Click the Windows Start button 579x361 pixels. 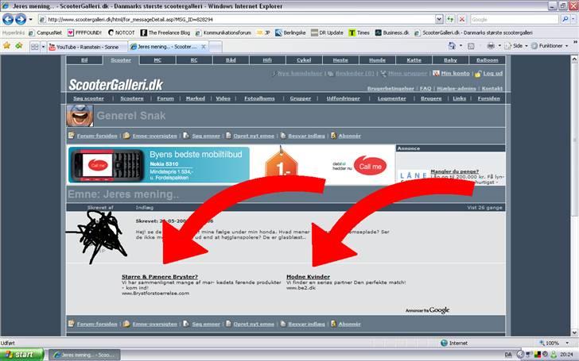tap(22, 354)
